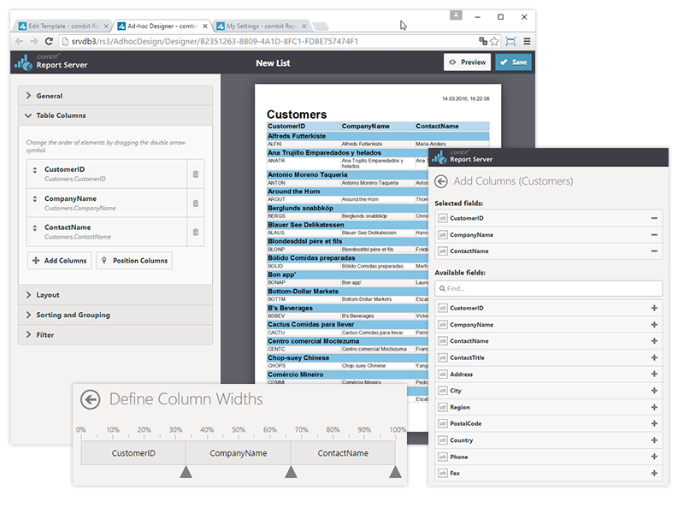Click the CustomerID width slider handle

point(186,472)
